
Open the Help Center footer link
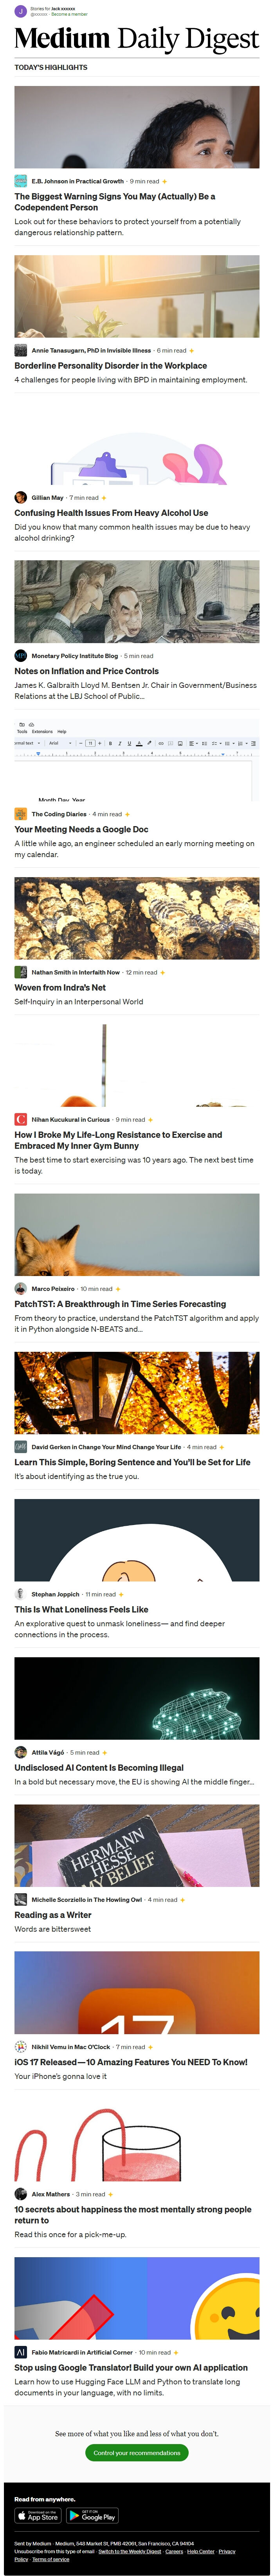(x=200, y=2551)
